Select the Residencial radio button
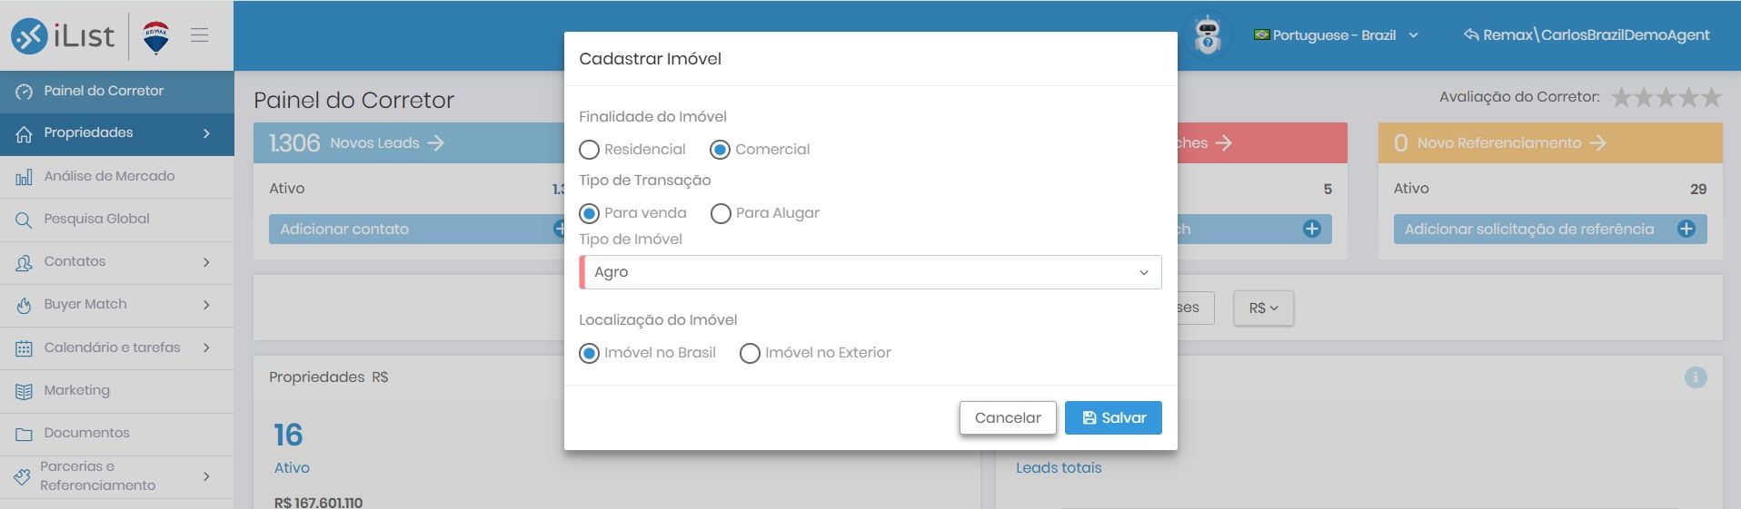The image size is (1741, 509). coord(590,150)
